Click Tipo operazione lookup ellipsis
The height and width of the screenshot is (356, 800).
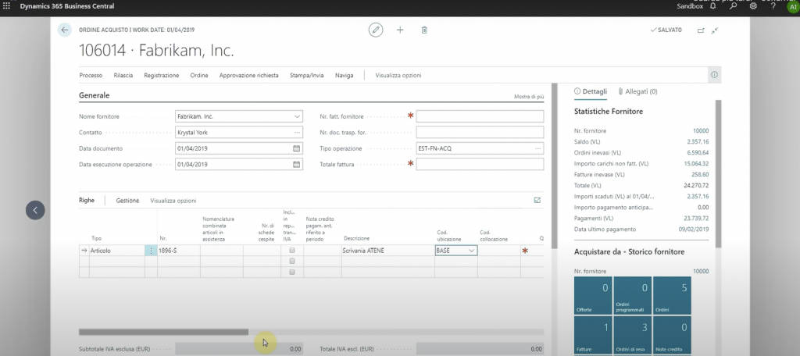pyautogui.click(x=537, y=148)
